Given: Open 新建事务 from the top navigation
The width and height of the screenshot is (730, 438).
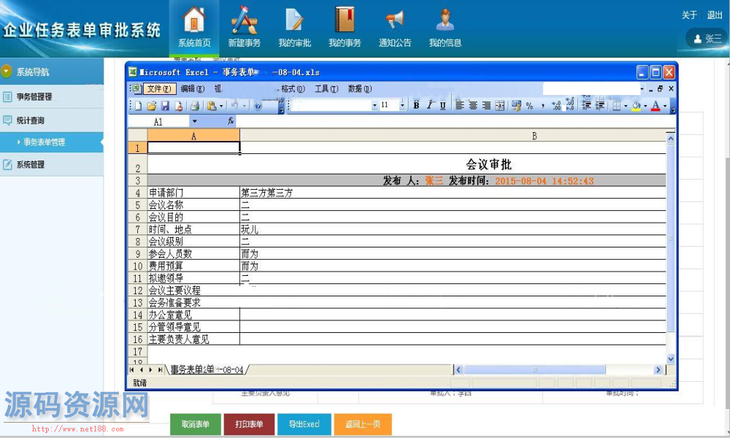Looking at the screenshot, I should pos(244,19).
